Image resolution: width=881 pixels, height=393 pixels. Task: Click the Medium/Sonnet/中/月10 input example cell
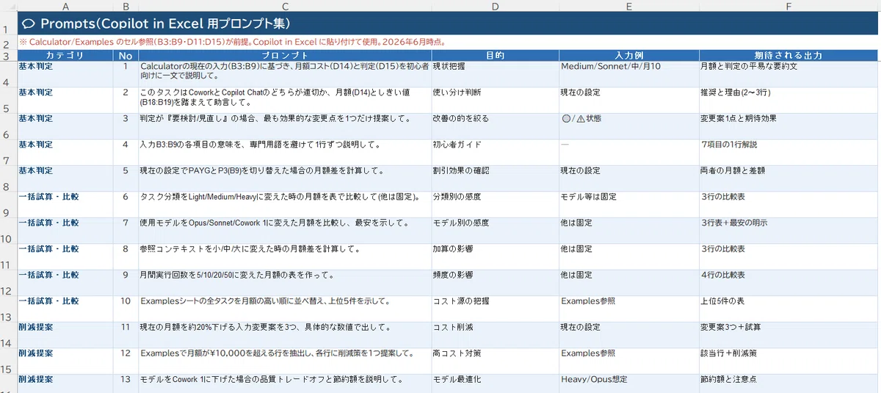tap(628, 74)
